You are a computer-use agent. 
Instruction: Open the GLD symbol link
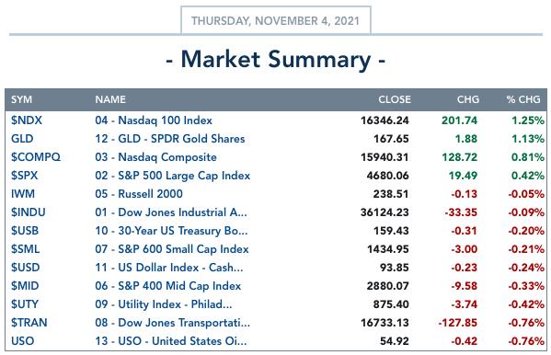coord(22,139)
